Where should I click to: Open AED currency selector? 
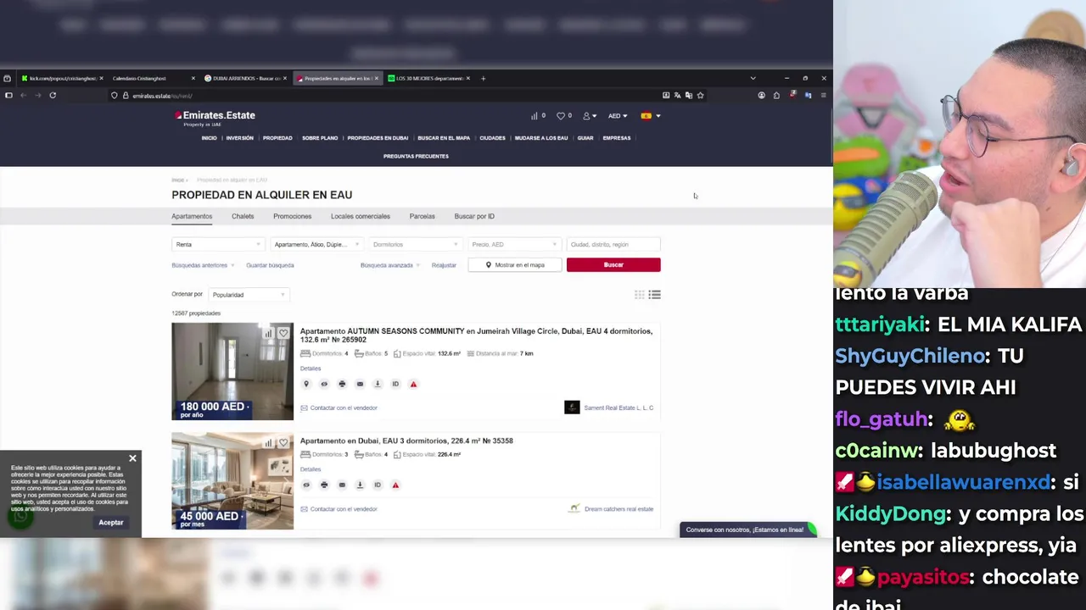[x=617, y=115]
